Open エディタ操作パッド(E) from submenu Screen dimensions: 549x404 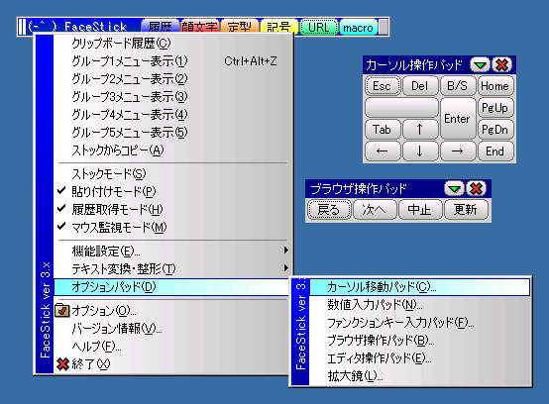point(420,358)
